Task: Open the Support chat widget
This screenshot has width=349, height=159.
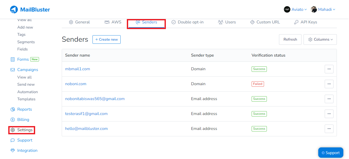Action: [331, 153]
